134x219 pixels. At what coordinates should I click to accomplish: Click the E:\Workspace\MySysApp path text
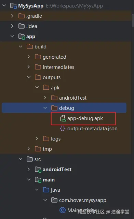pos(74,6)
